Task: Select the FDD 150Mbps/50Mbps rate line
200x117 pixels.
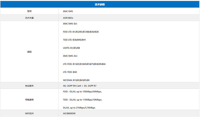Action: [82, 92]
